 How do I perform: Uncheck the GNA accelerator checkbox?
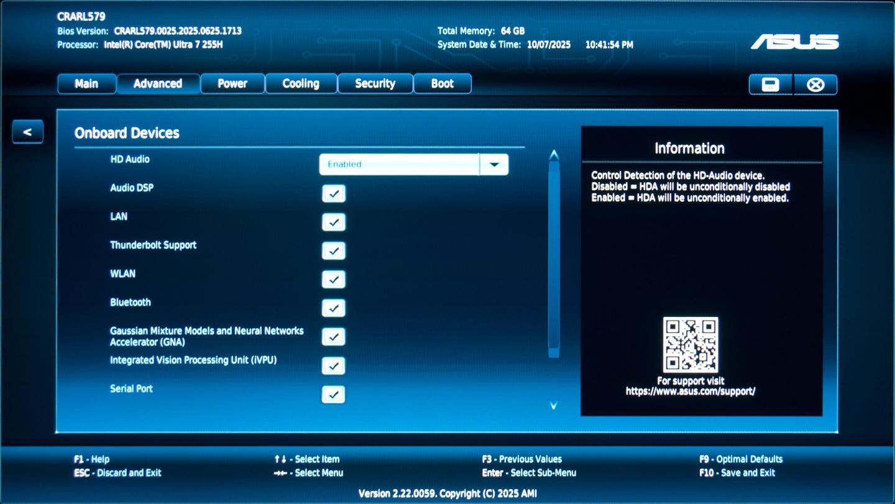pyautogui.click(x=334, y=336)
